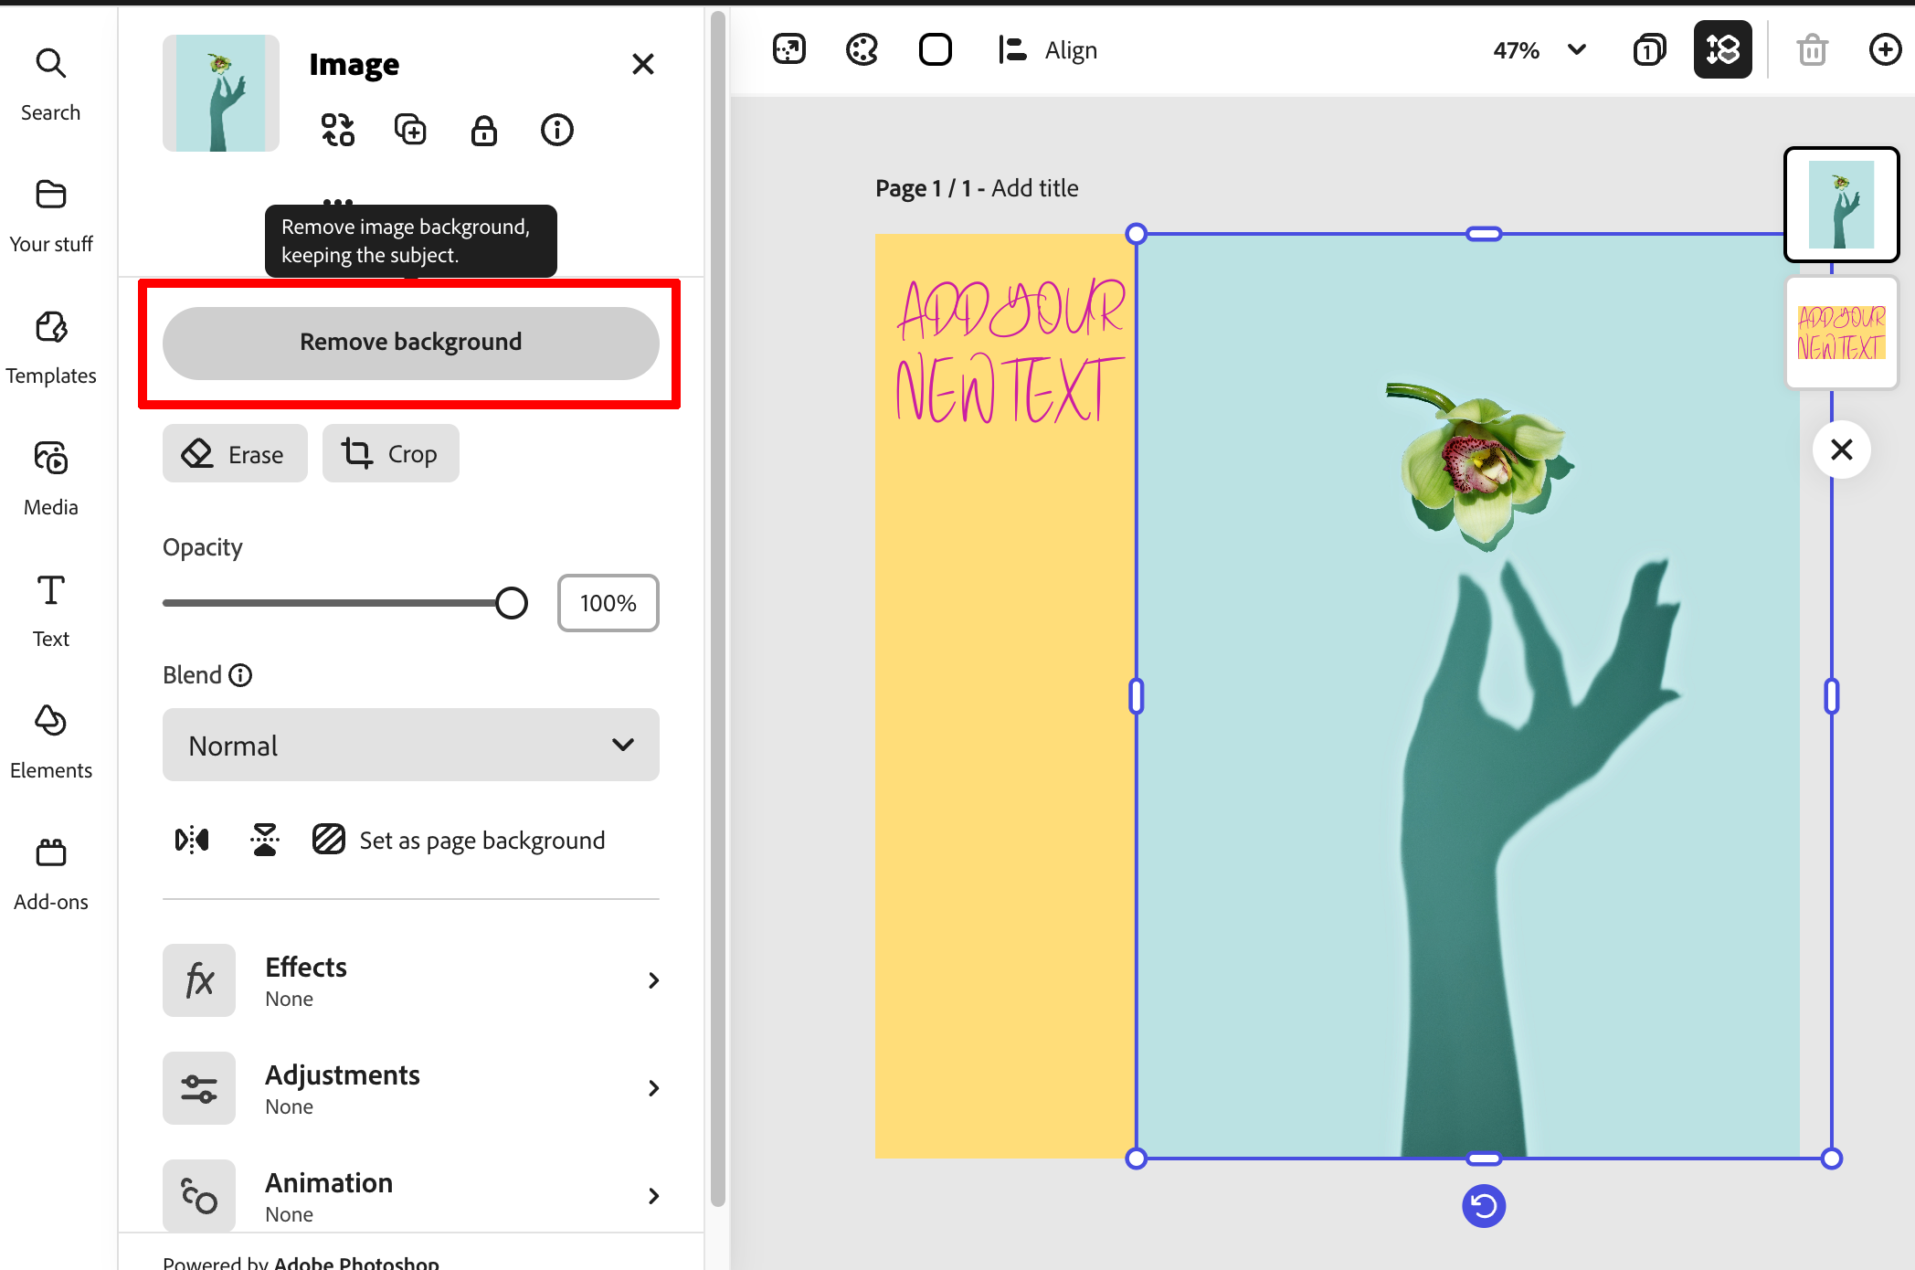This screenshot has width=1915, height=1270.
Task: Open the color theme palette icon
Action: point(862,50)
